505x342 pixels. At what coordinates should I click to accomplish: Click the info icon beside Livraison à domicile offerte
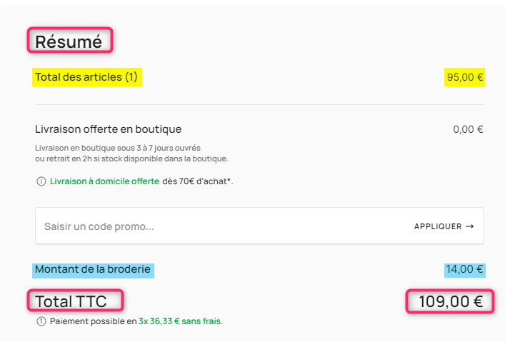41,181
